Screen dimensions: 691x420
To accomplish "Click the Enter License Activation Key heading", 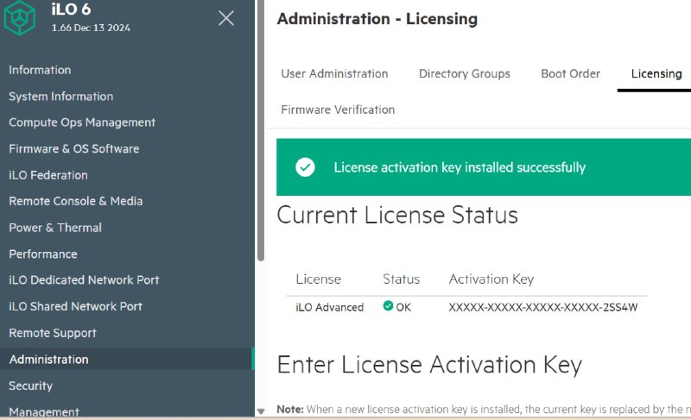I will (x=429, y=365).
